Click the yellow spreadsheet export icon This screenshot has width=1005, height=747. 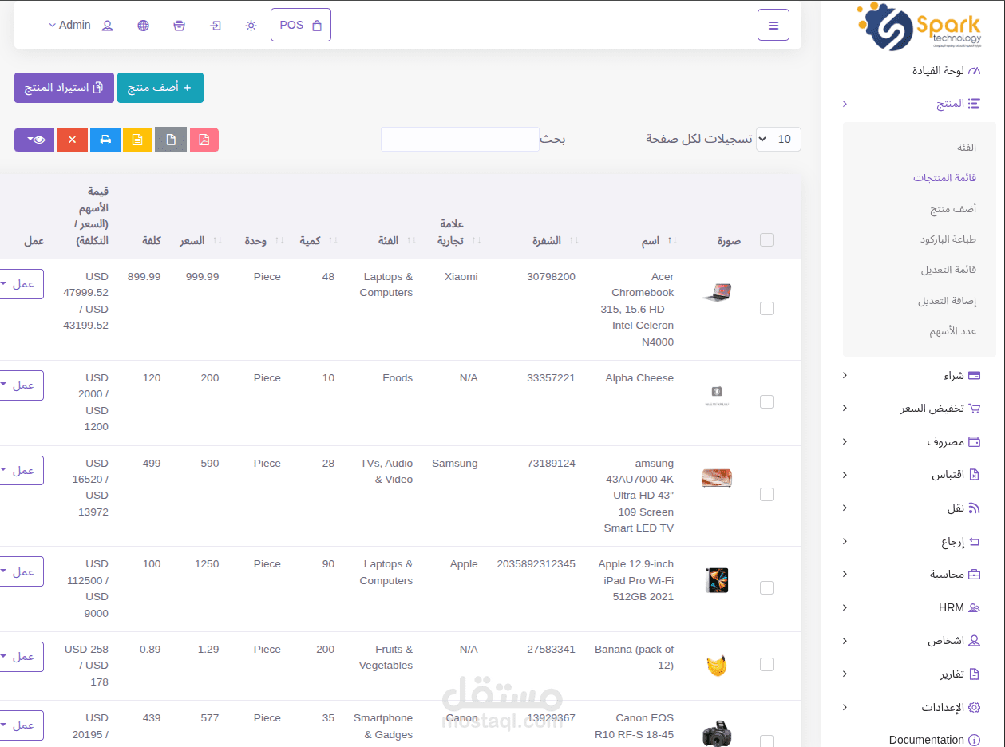[137, 140]
